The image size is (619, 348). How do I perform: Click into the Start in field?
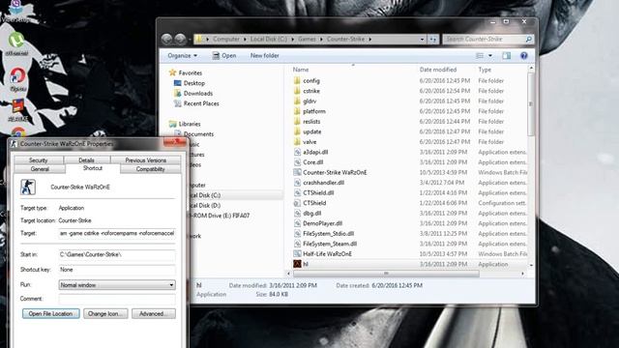pos(117,255)
